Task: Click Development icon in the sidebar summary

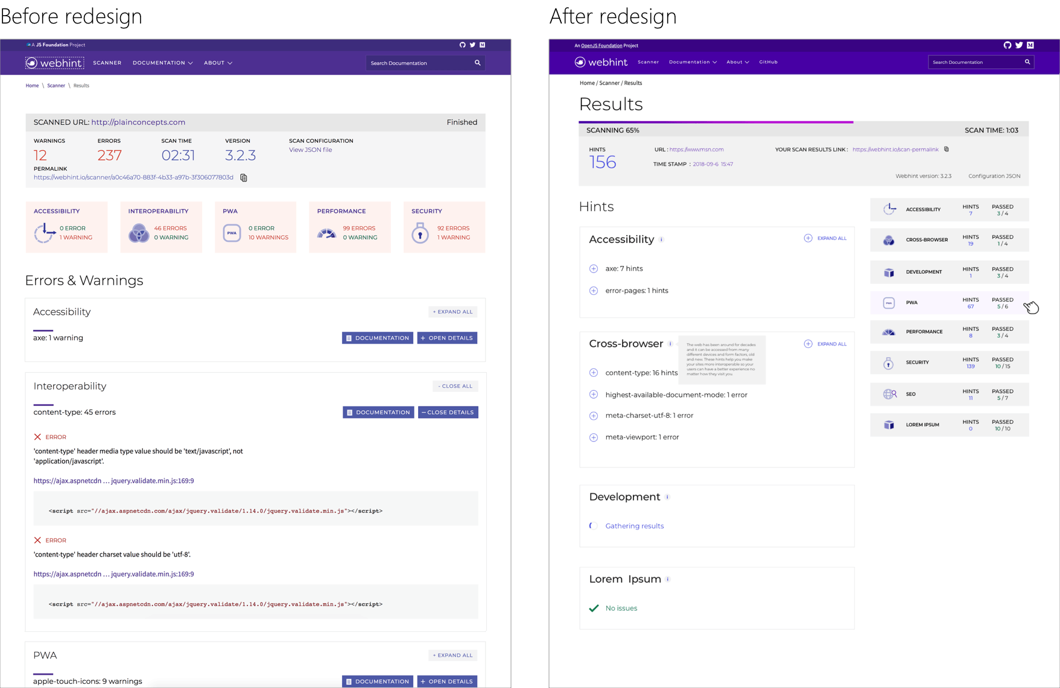Action: [x=889, y=272]
